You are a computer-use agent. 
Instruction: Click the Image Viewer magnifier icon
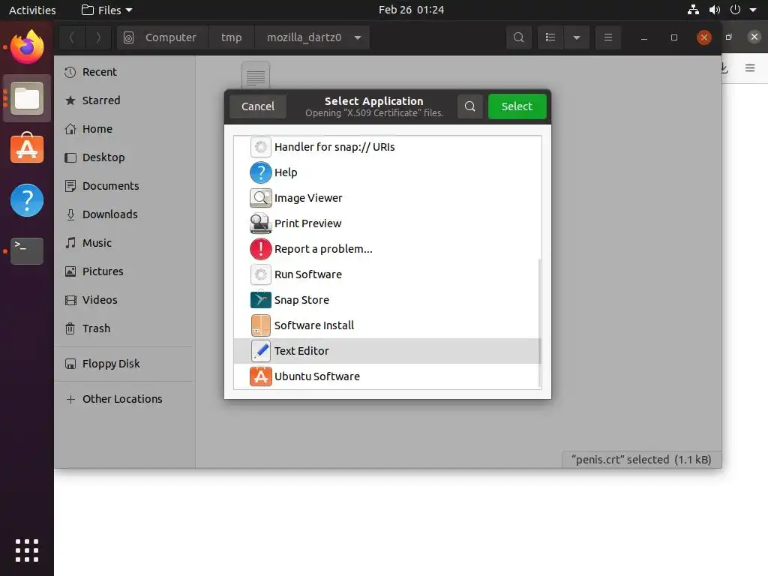click(260, 198)
